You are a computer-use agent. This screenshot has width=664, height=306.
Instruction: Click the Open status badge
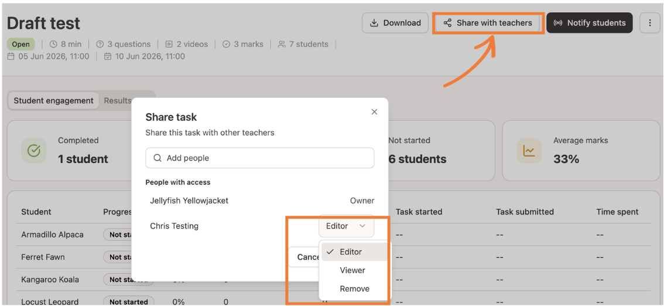click(x=20, y=44)
